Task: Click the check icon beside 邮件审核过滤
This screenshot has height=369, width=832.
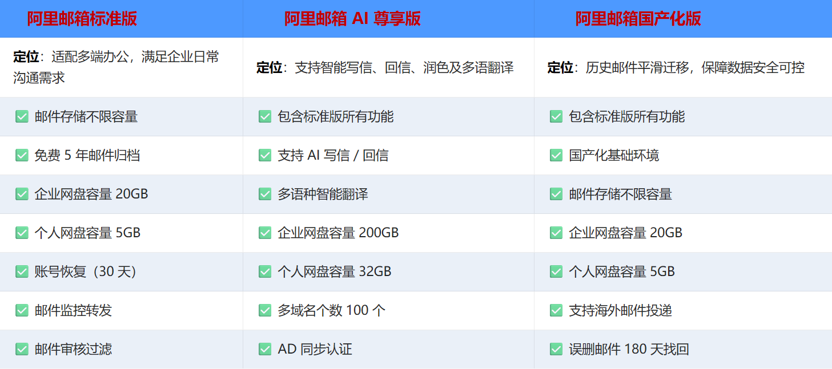Action: pos(22,349)
